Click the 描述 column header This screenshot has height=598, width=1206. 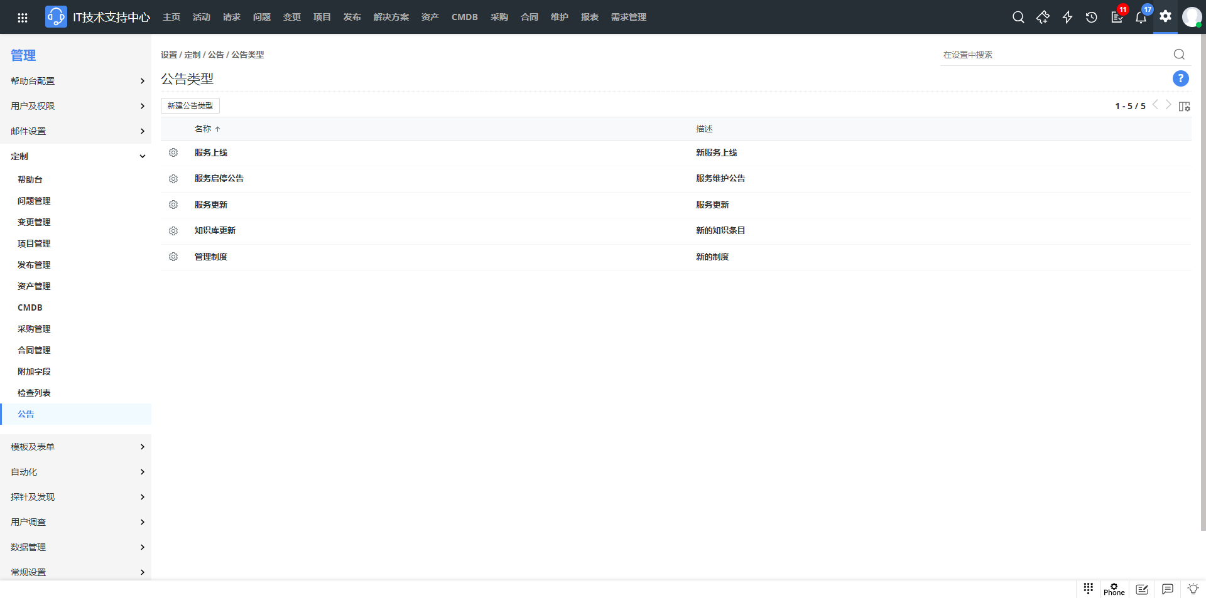point(704,129)
